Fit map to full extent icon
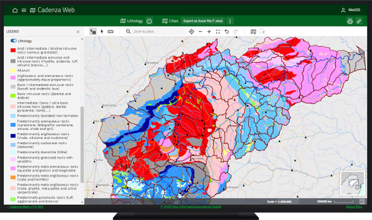Viewport: 372px width, 220px height. pos(218,32)
